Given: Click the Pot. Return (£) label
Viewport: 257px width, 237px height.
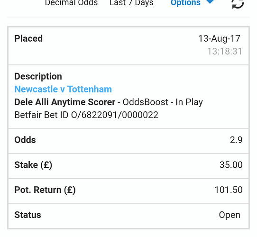Looking at the screenshot, I should [x=45, y=190].
